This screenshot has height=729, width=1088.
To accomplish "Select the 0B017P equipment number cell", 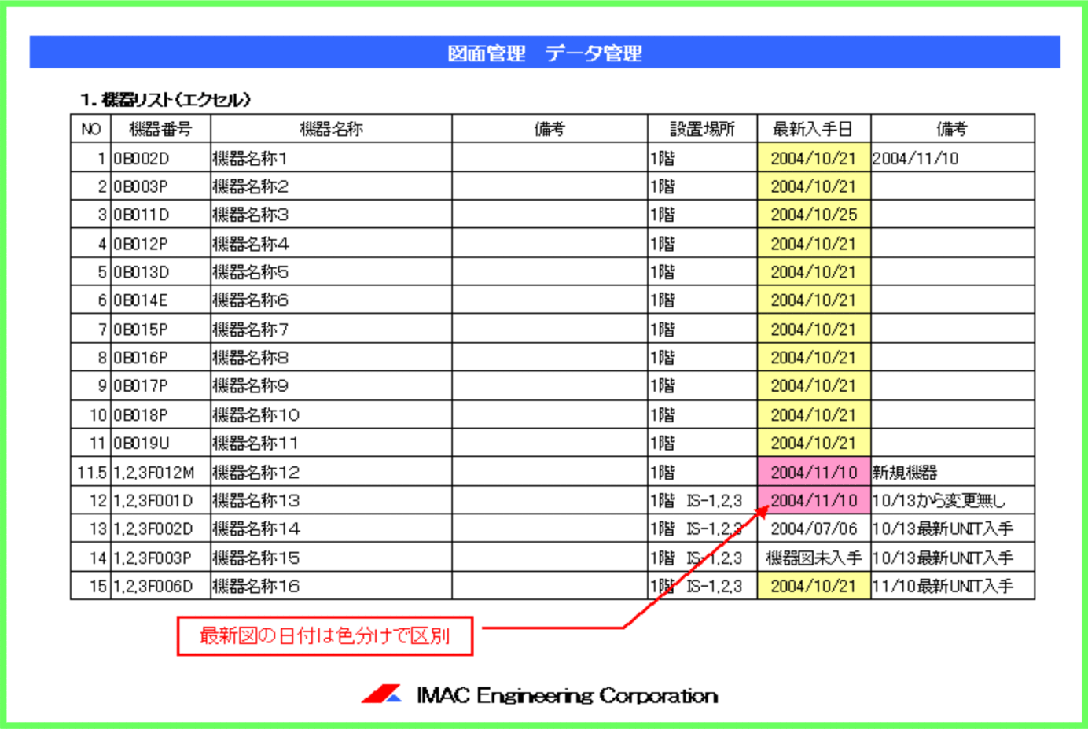I will pyautogui.click(x=160, y=385).
